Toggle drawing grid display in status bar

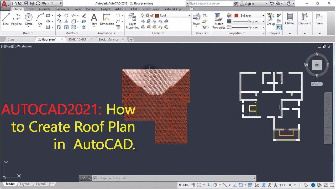(x=193, y=185)
